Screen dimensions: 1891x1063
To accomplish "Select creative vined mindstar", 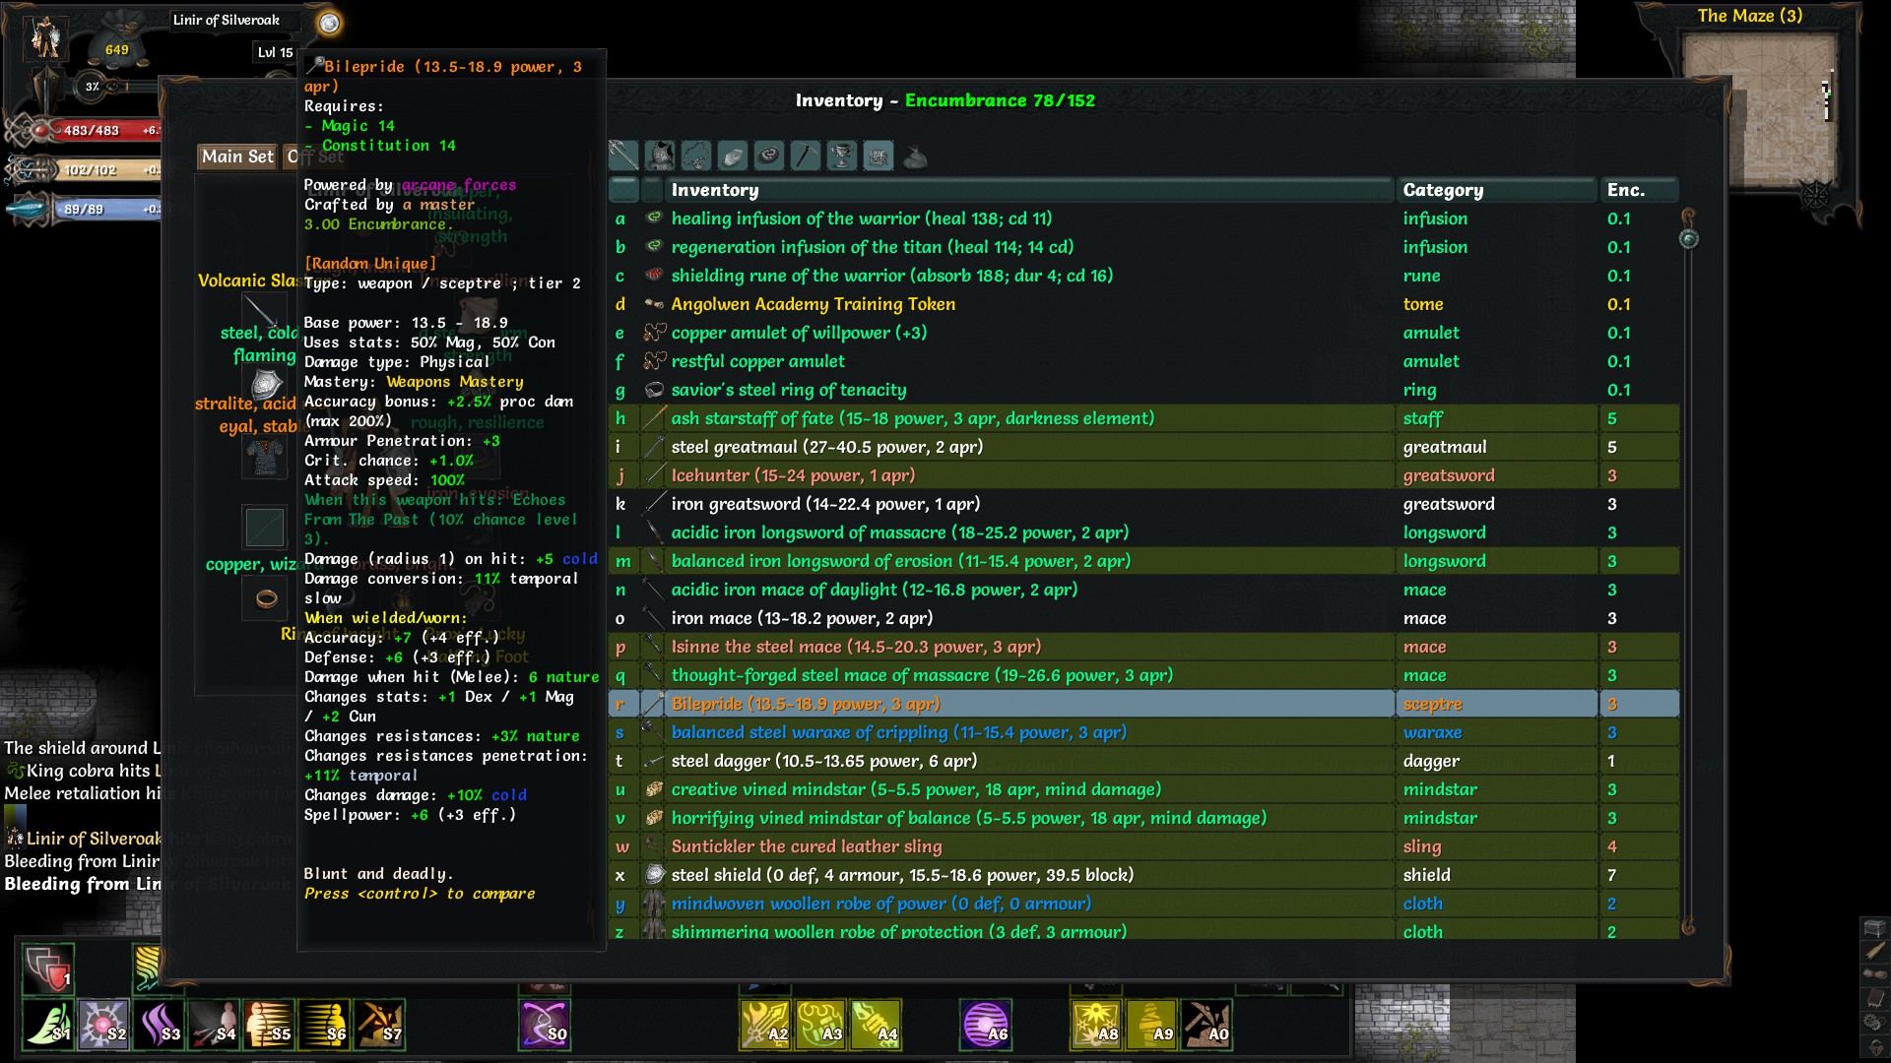I will coord(1143,789).
